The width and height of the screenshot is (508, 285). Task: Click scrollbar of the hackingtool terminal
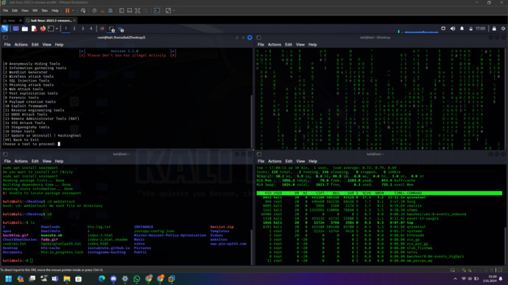point(252,121)
